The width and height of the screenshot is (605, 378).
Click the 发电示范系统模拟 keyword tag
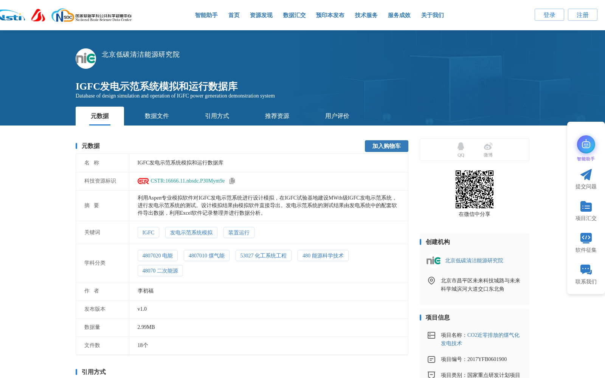coord(191,232)
